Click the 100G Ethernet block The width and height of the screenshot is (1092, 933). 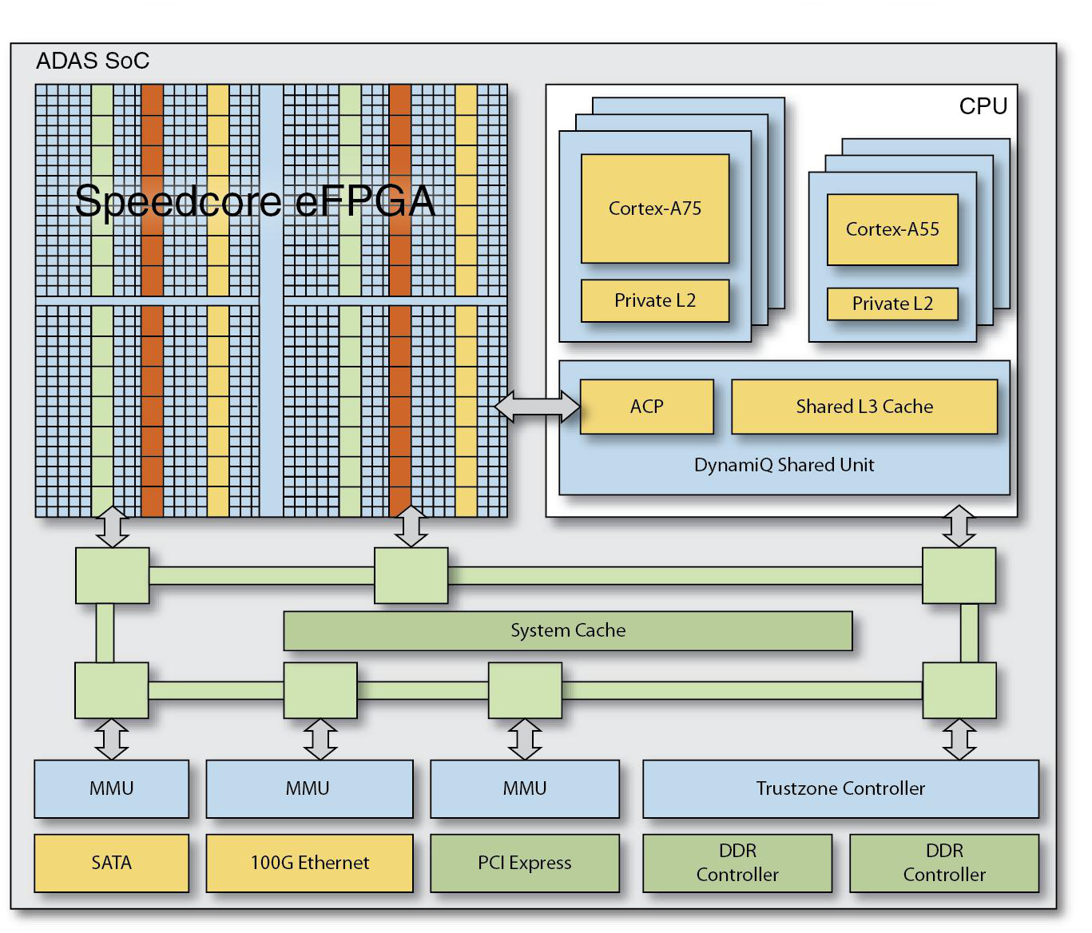coord(310,864)
